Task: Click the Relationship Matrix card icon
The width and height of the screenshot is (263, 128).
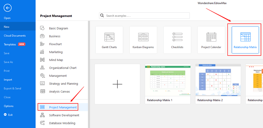Action: [x=245, y=37]
